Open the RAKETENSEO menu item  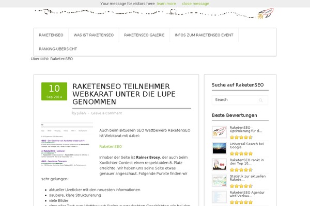click(51, 35)
